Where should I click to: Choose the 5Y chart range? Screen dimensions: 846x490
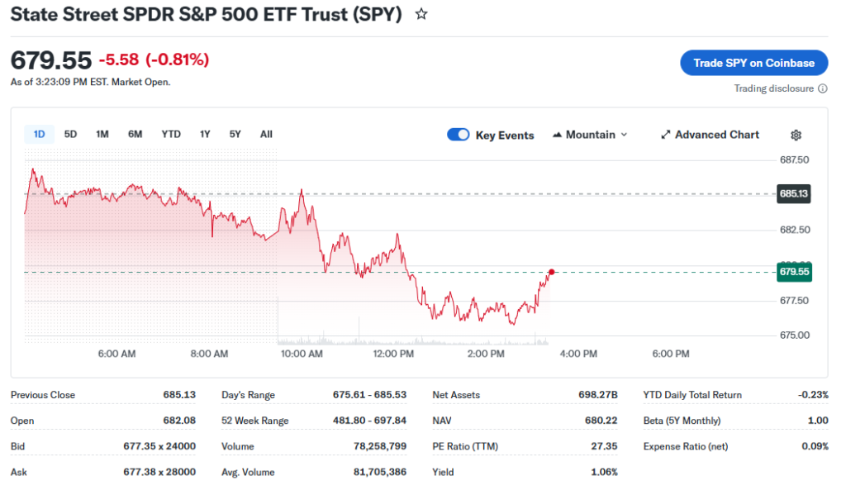coord(235,134)
